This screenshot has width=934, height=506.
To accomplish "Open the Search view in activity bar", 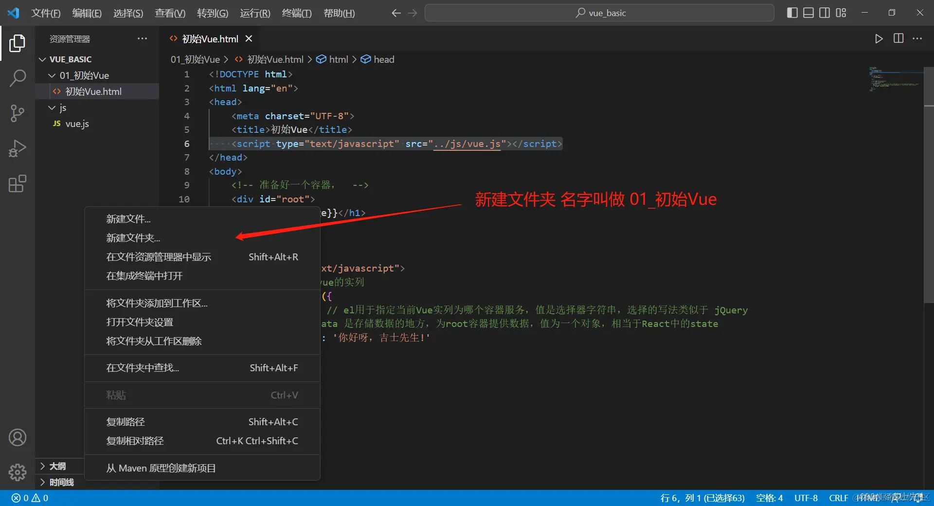I will tap(18, 78).
